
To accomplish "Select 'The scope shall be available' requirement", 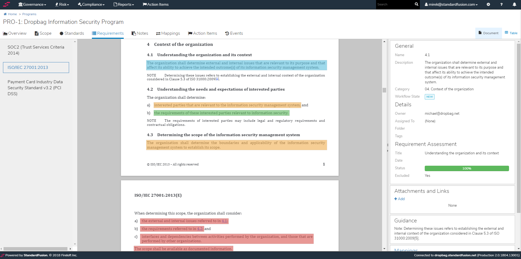I will [183, 249].
